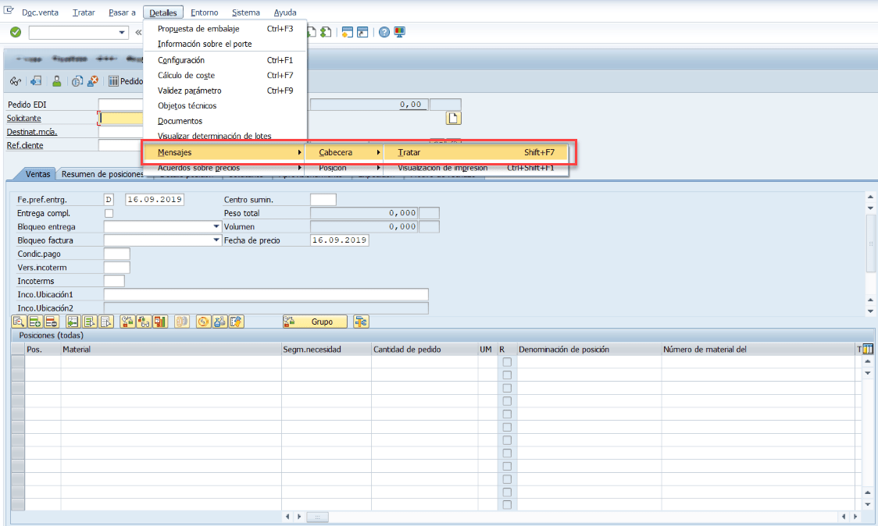878x526 pixels.
Task: Expand the Cabecera submenu entry
Action: pos(344,152)
